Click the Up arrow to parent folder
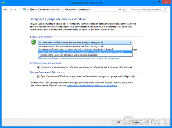The width and height of the screenshot is (172, 128). point(20,9)
